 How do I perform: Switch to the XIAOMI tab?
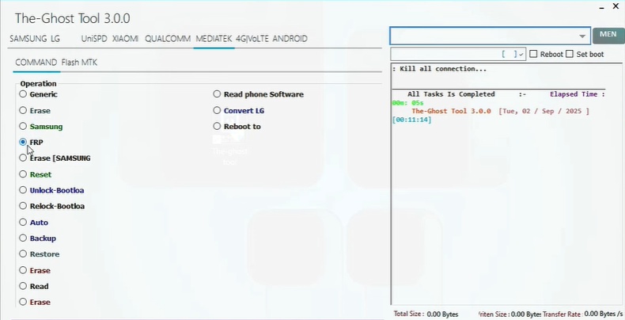[125, 39]
